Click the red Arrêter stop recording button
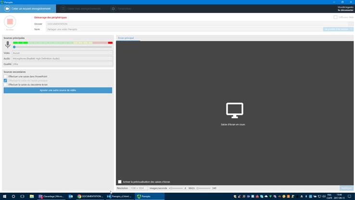The height and width of the screenshot is (200, 355). pos(10,22)
